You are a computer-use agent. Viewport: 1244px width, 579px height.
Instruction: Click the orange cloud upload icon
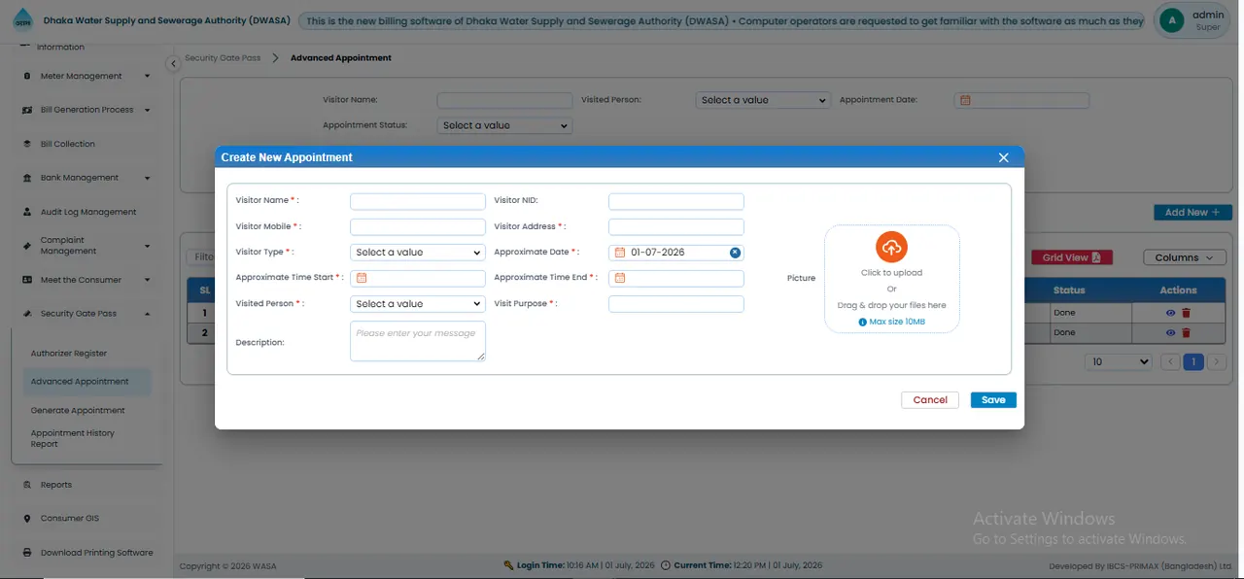[891, 247]
